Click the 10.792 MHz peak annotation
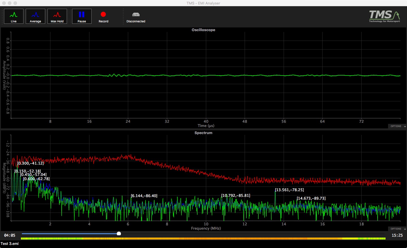 tap(235, 196)
